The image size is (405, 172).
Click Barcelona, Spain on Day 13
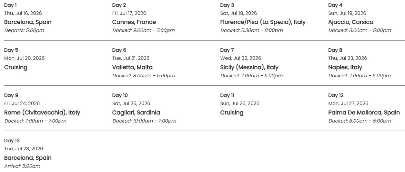point(28,158)
